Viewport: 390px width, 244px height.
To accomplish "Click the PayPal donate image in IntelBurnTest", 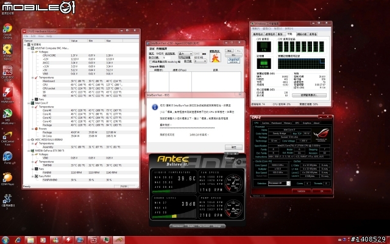I will pyautogui.click(x=233, y=60).
